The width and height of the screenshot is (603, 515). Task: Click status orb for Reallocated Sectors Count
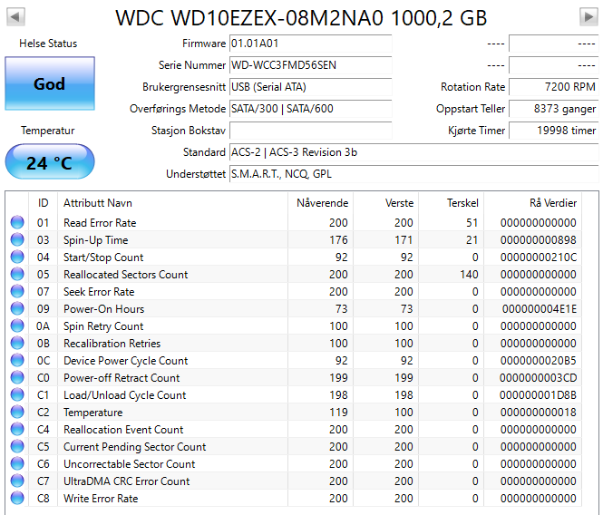tap(17, 275)
